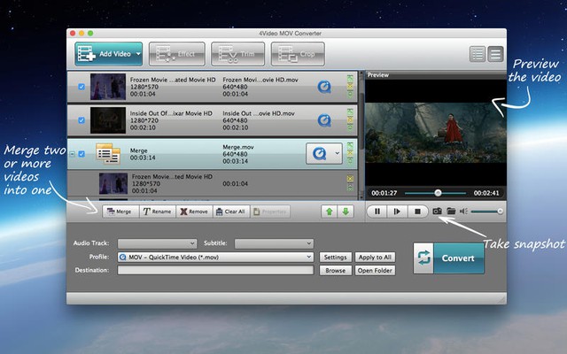Open the Trim tool
The height and width of the screenshot is (354, 567).
point(237,54)
